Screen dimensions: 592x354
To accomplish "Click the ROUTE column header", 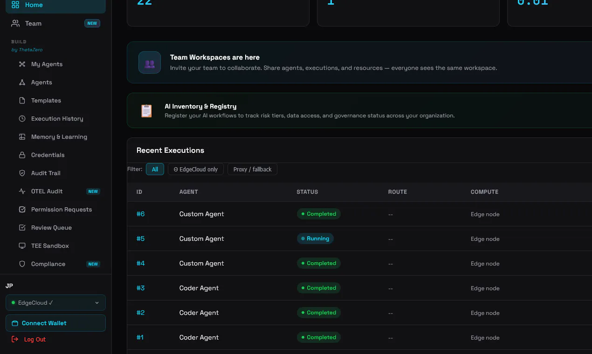I will coord(398,192).
